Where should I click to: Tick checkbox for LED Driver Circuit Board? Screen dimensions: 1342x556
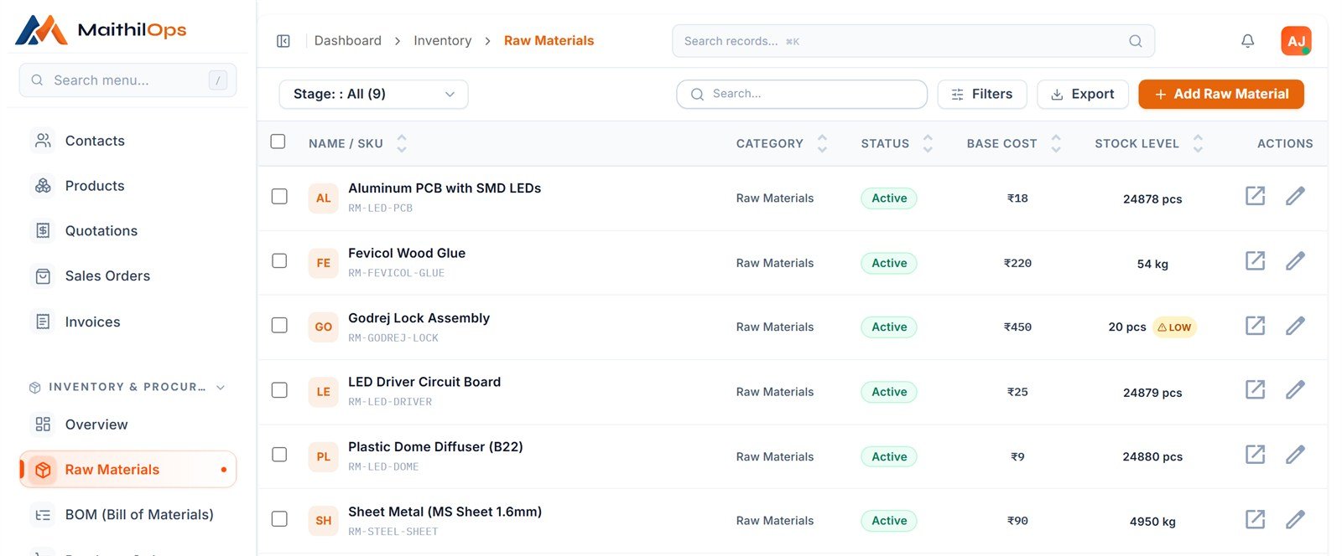pyautogui.click(x=279, y=390)
